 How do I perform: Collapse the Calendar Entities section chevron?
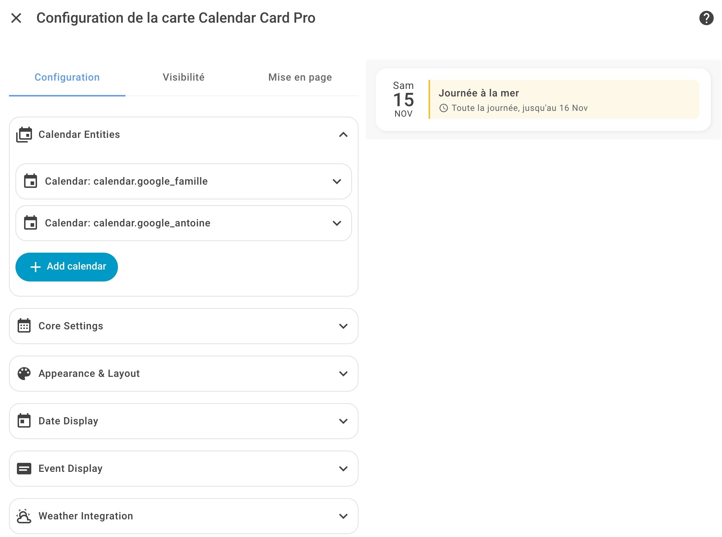click(x=343, y=135)
